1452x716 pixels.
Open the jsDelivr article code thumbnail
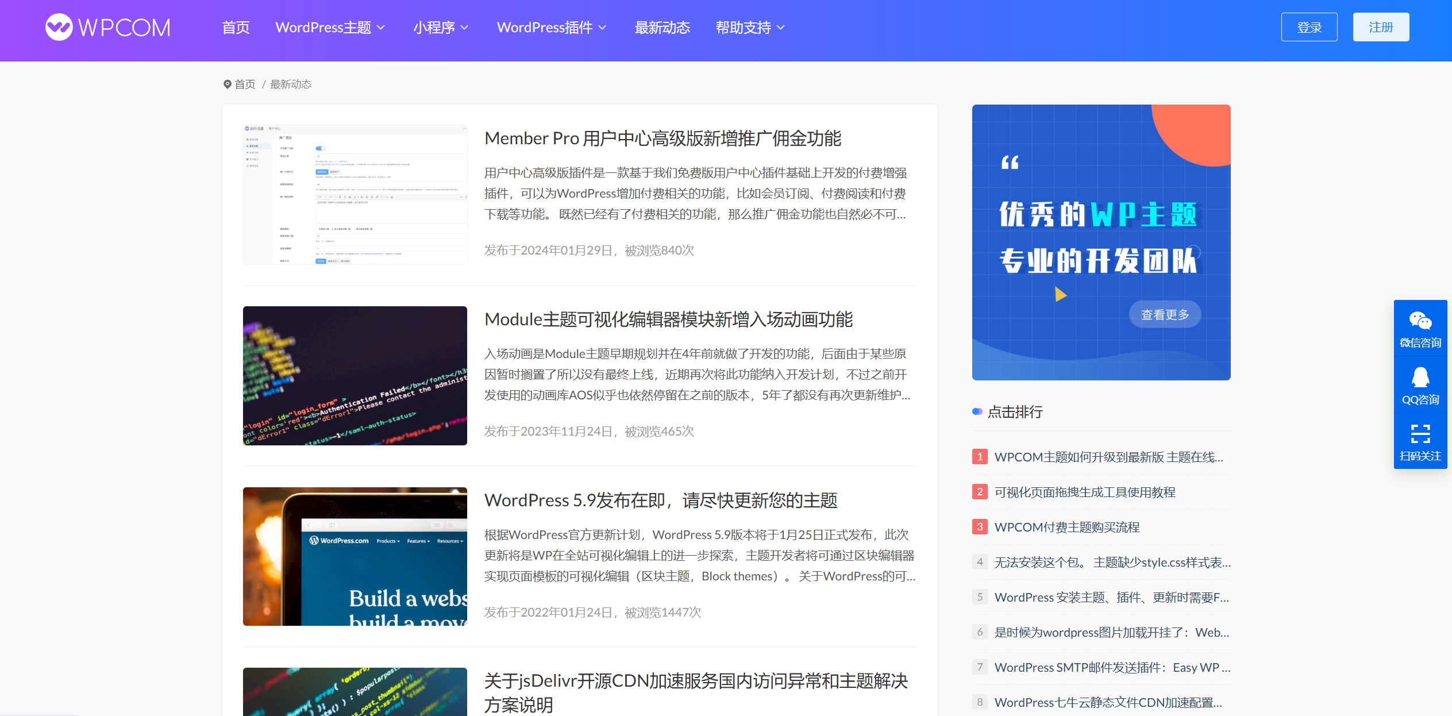point(355,692)
